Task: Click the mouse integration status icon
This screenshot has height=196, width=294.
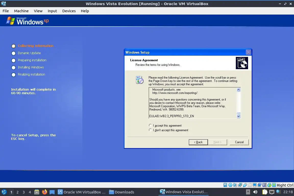Action: pyautogui.click(x=269, y=185)
